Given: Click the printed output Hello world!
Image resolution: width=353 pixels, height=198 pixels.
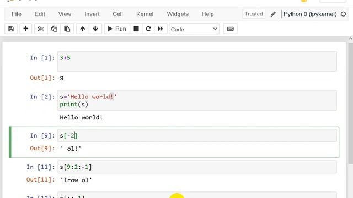Looking at the screenshot, I should [81, 117].
